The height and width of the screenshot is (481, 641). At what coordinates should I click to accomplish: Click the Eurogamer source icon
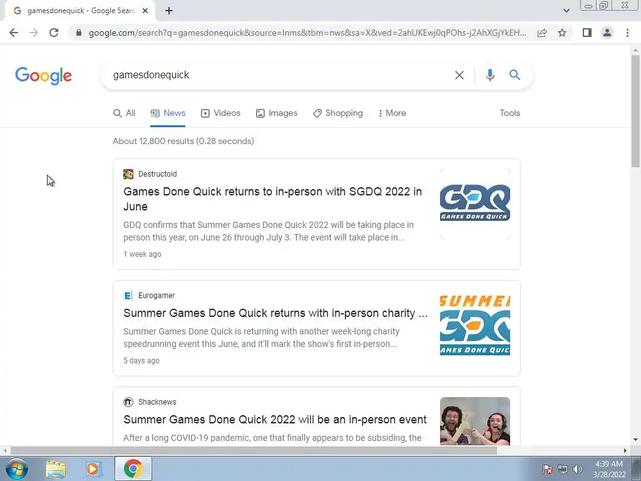(x=128, y=296)
